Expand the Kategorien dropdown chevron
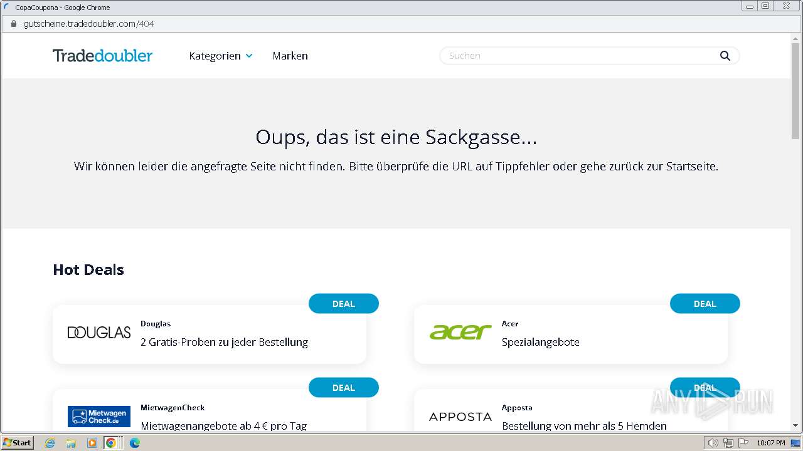This screenshot has width=803, height=451. (249, 56)
